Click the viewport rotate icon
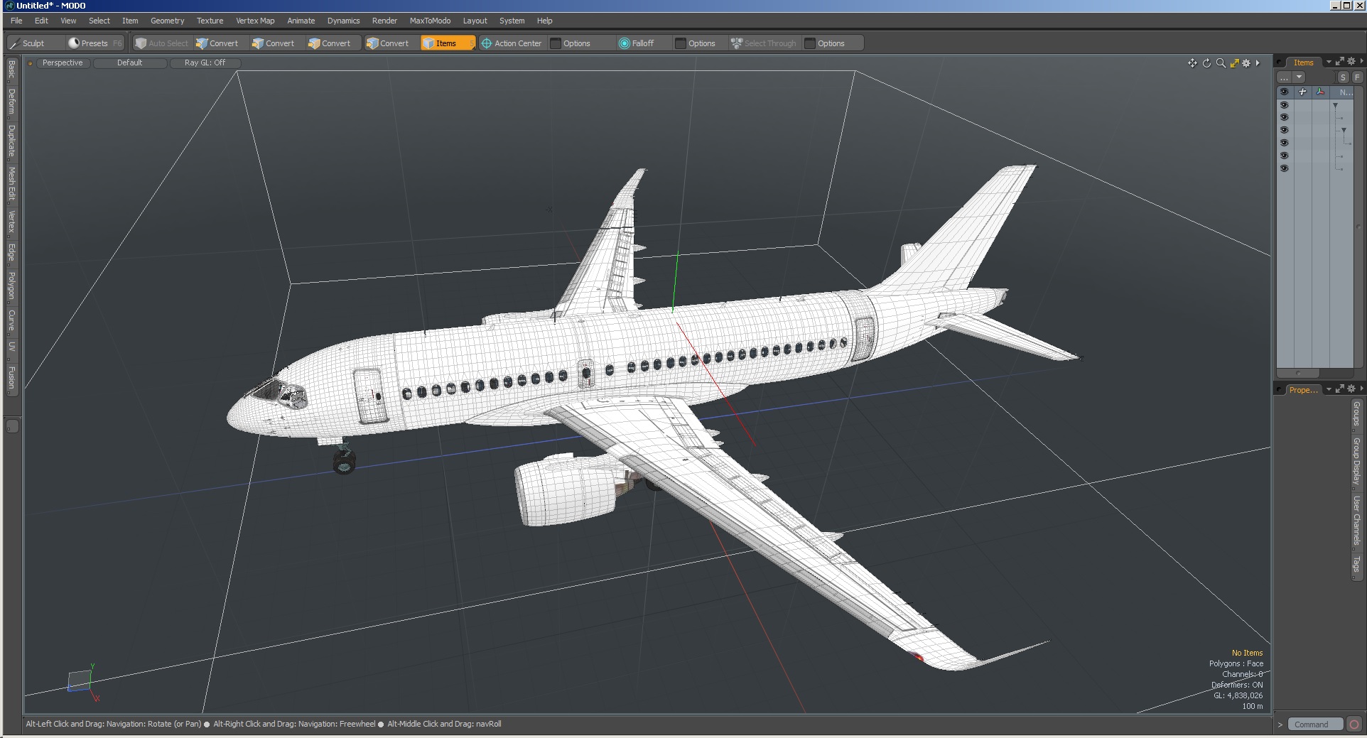 [x=1206, y=63]
